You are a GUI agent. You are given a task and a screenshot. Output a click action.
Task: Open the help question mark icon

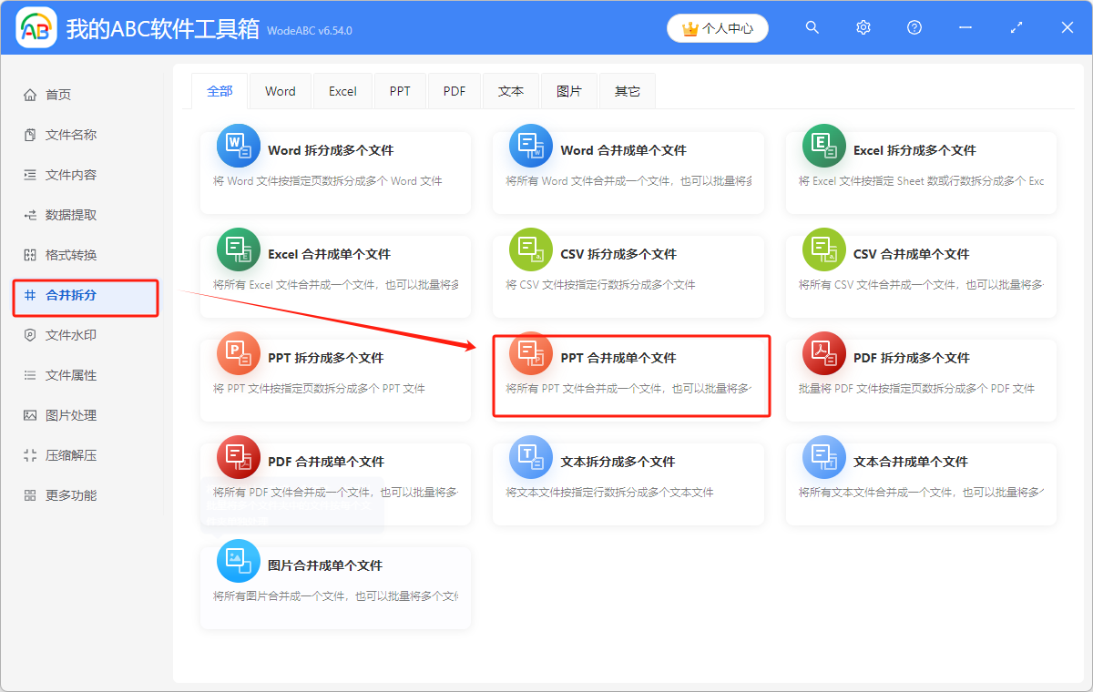pyautogui.click(x=914, y=27)
